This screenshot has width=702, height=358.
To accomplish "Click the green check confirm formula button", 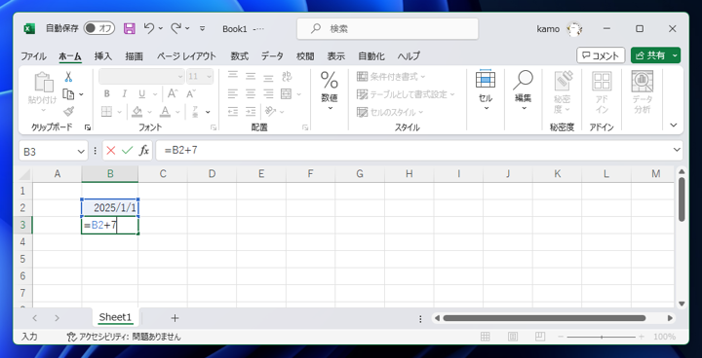I will 128,151.
